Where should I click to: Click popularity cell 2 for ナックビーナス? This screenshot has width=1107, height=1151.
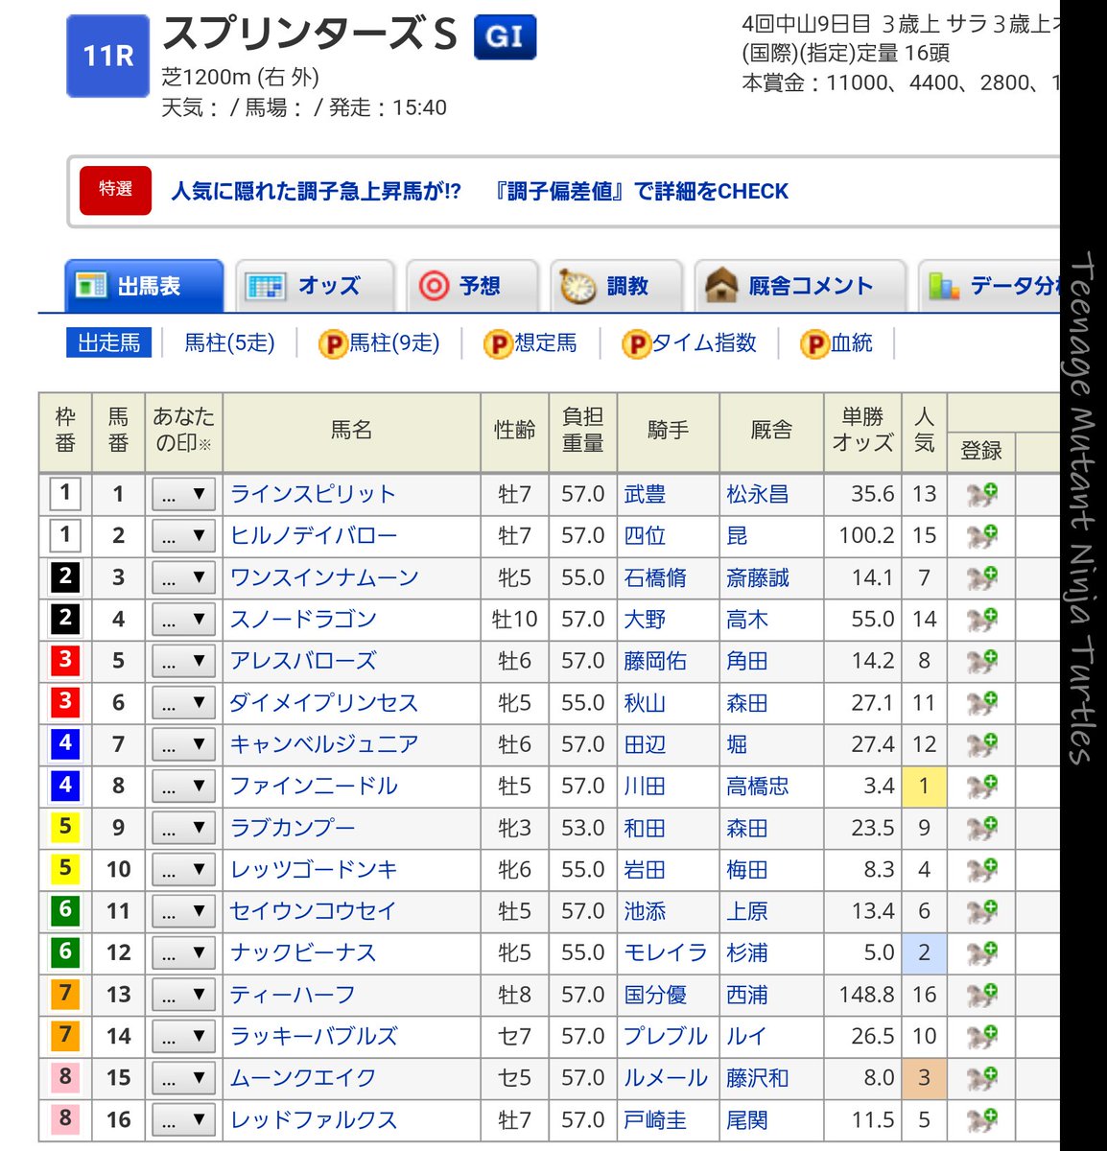(x=924, y=953)
